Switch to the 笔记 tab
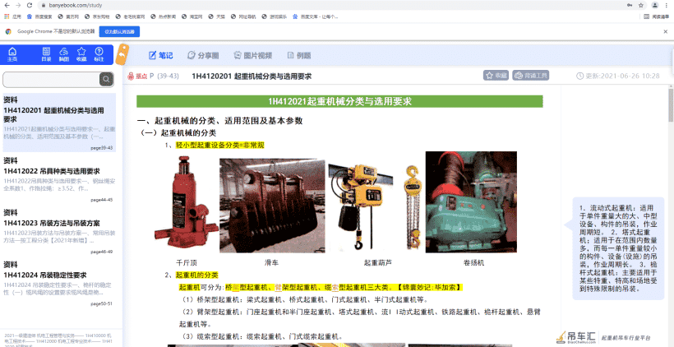The height and width of the screenshot is (347, 674). (160, 55)
